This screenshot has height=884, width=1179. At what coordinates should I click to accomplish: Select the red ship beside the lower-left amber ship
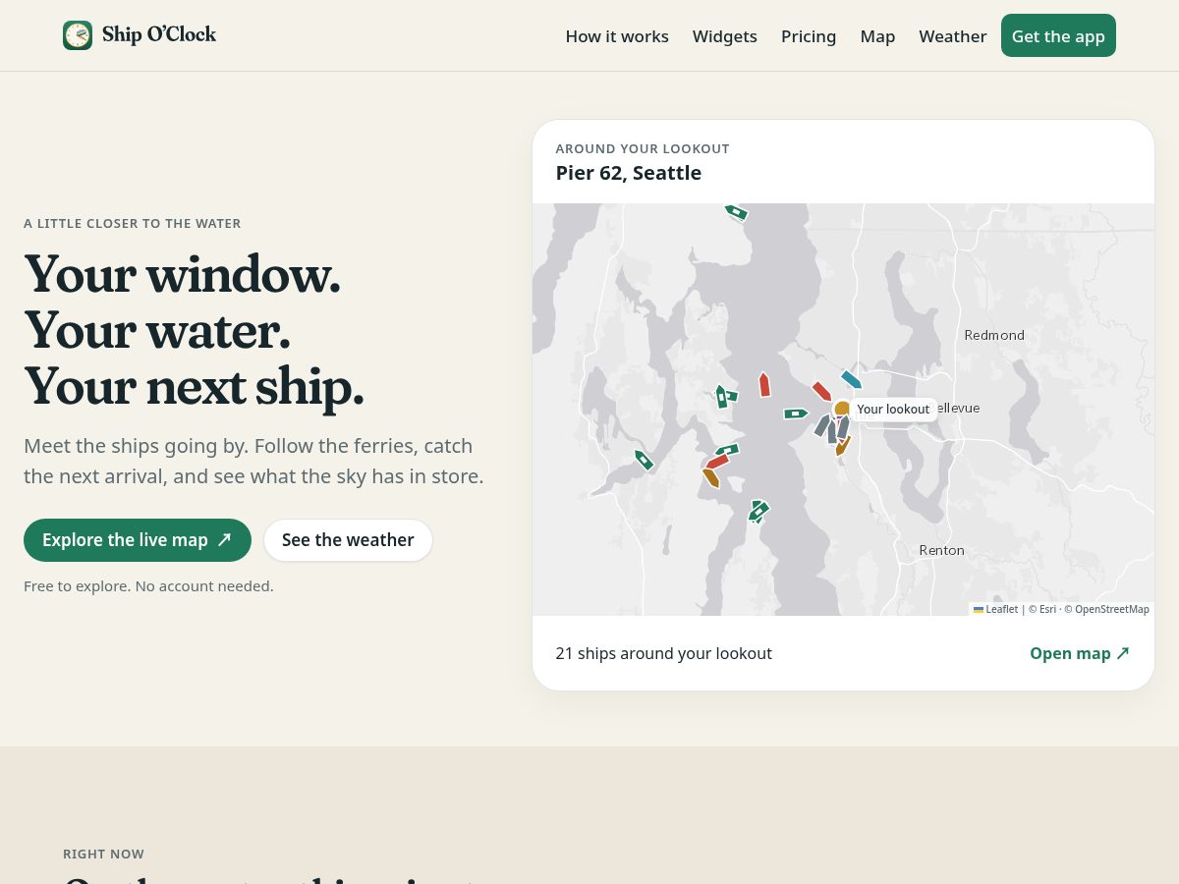[717, 461]
